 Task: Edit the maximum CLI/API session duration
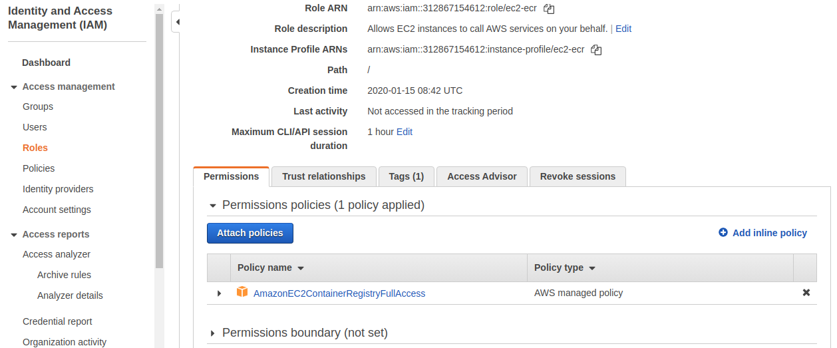coord(405,132)
